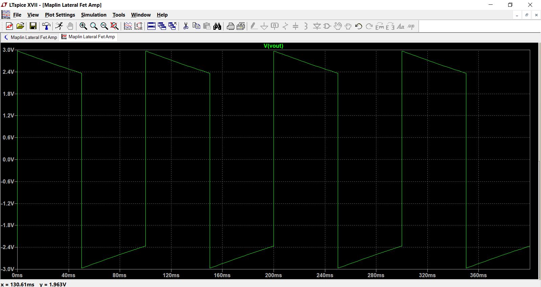Click the x = 130.61ms status readout
Viewport: 541px width, 287px height.
18,284
